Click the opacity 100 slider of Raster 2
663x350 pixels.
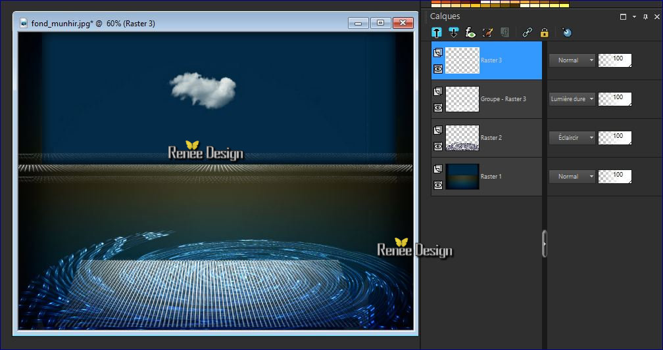point(615,138)
